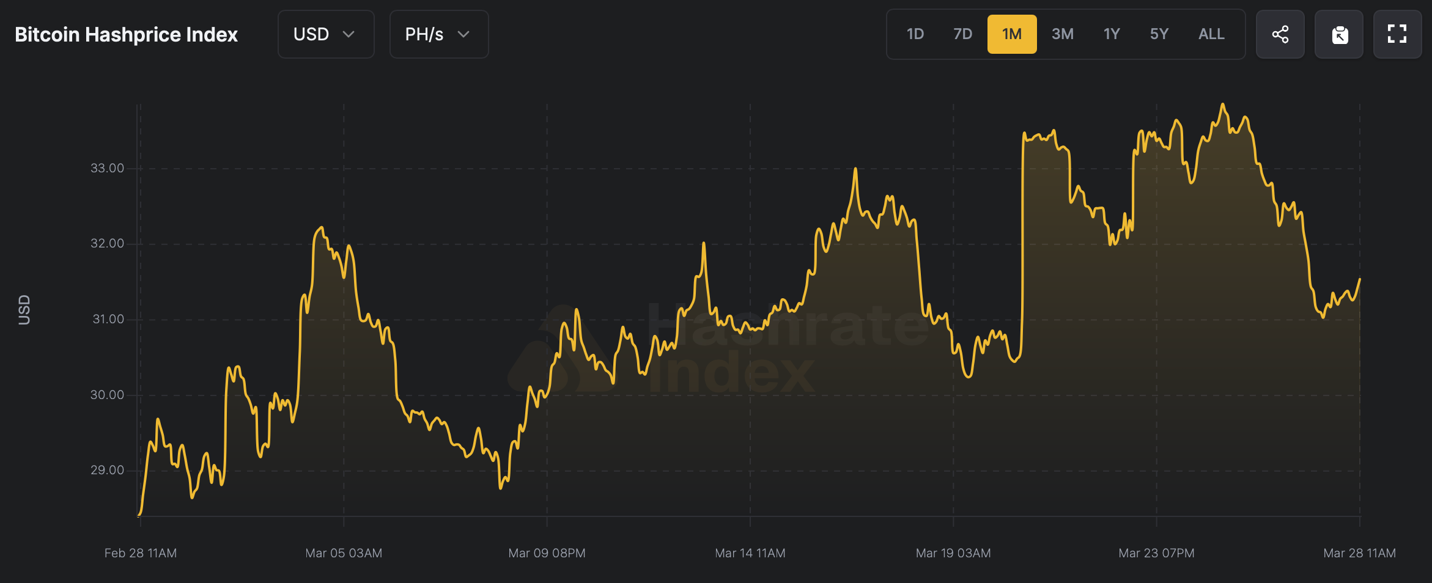Viewport: 1432px width, 583px height.
Task: Show the 3M time range
Action: click(1062, 34)
